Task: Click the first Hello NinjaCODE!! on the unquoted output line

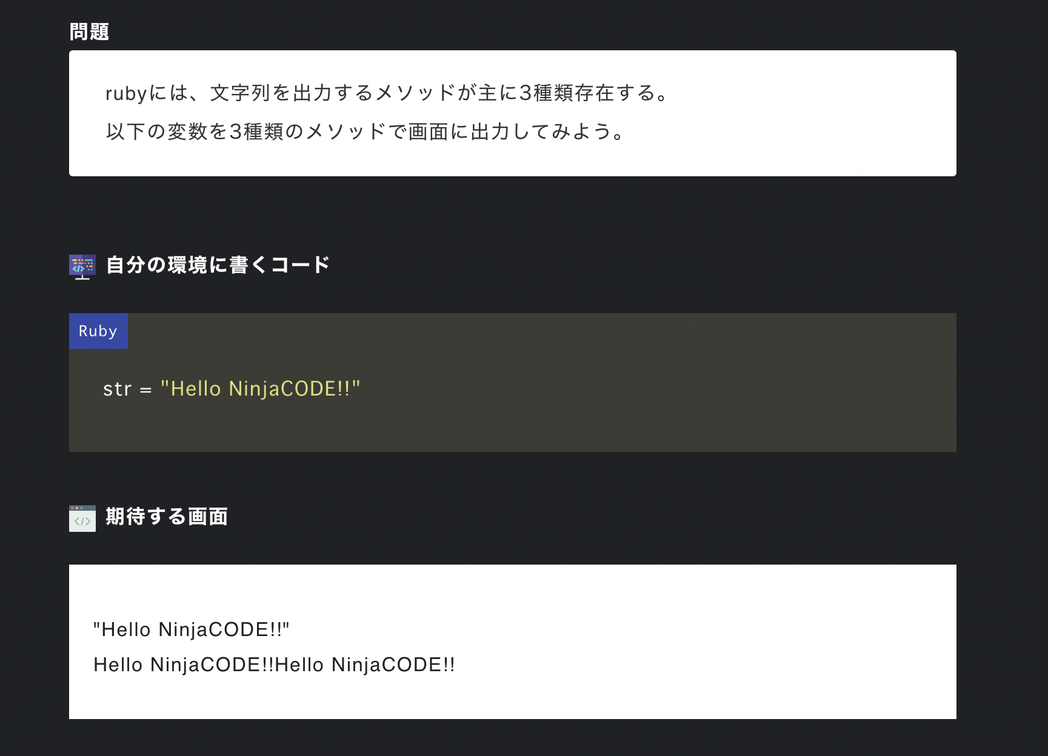Action: coord(184,665)
